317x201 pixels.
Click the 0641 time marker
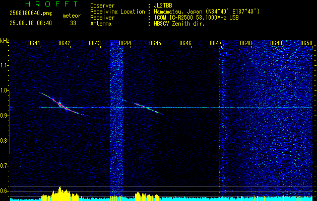34,43
